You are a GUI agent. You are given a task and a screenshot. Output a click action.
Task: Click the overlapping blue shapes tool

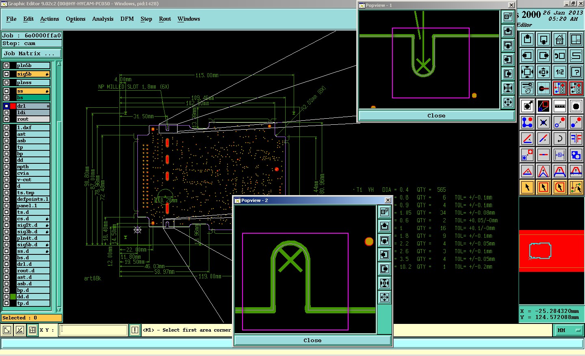click(x=576, y=155)
